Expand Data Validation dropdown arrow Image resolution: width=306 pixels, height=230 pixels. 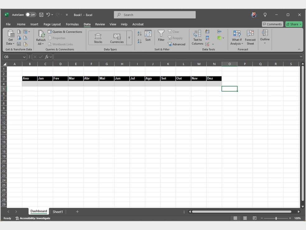pos(213,44)
